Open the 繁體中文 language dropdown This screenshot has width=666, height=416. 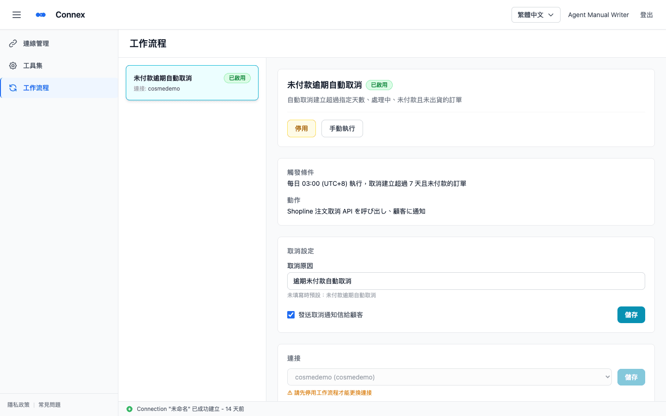click(536, 15)
